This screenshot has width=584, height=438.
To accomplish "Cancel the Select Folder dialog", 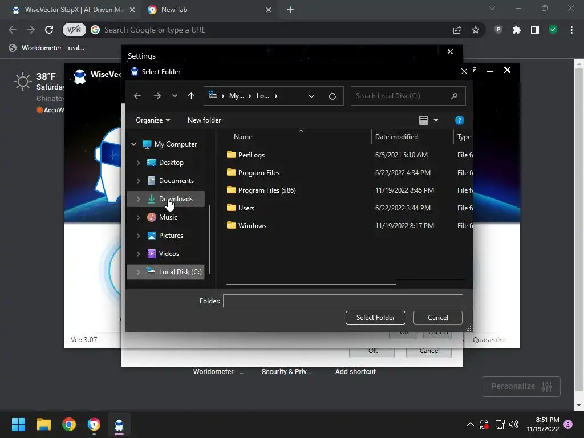I will click(437, 318).
